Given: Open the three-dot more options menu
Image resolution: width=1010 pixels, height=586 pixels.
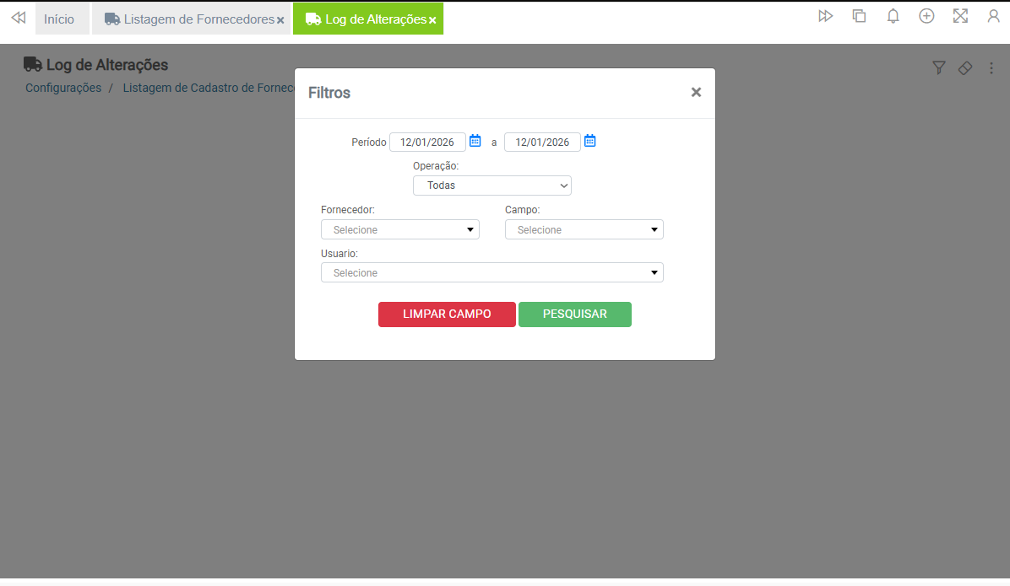Looking at the screenshot, I should click(x=991, y=68).
